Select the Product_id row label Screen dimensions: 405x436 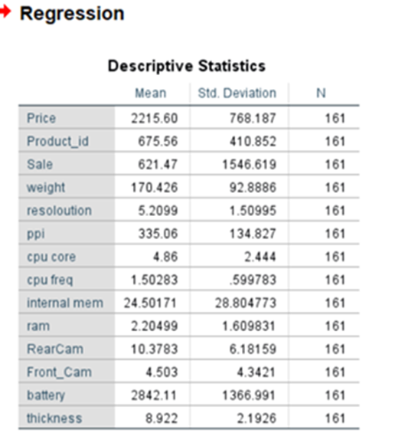click(57, 141)
